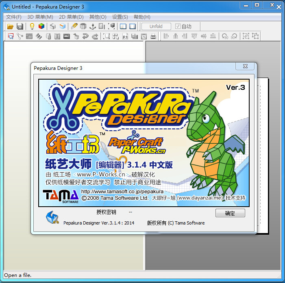Image resolution: width=285 pixels, height=283 pixels.
Task: Open the 3D 菜单(M) menu
Action: (40, 17)
